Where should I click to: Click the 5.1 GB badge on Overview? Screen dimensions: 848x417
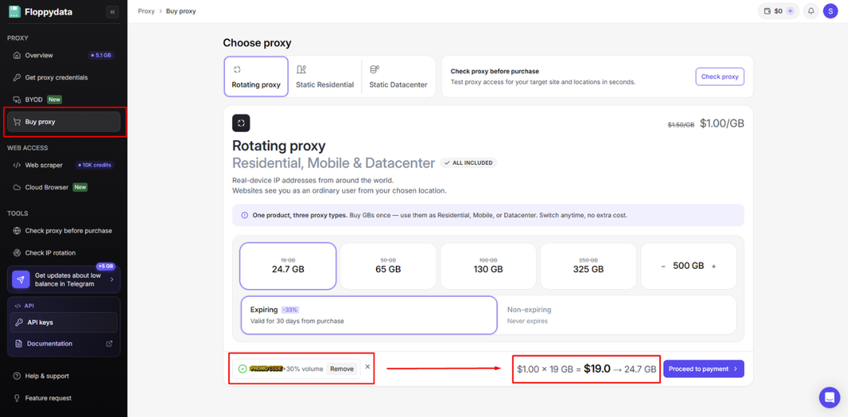(101, 55)
